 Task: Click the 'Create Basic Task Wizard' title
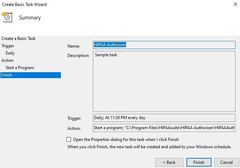click(x=24, y=5)
